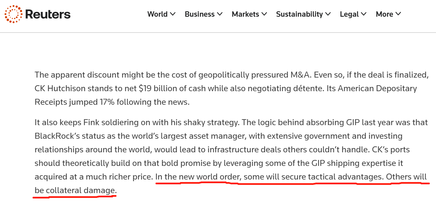Click the "$19 billion" figure in the article
This screenshot has width=436, height=203.
(159, 88)
